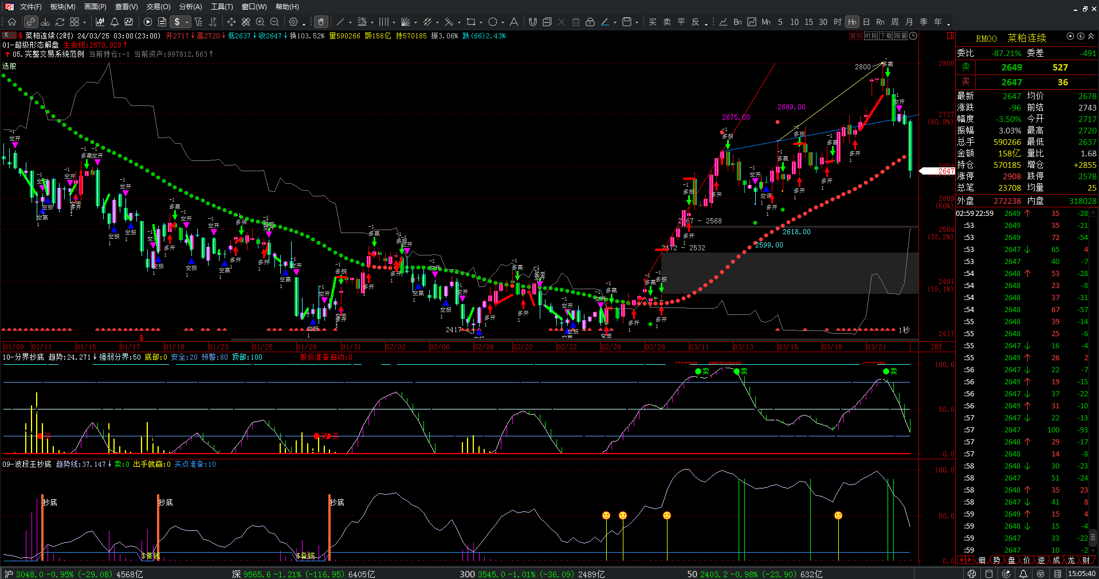
Task: Select the 财 tab in quote panel
Action: click(x=1086, y=560)
